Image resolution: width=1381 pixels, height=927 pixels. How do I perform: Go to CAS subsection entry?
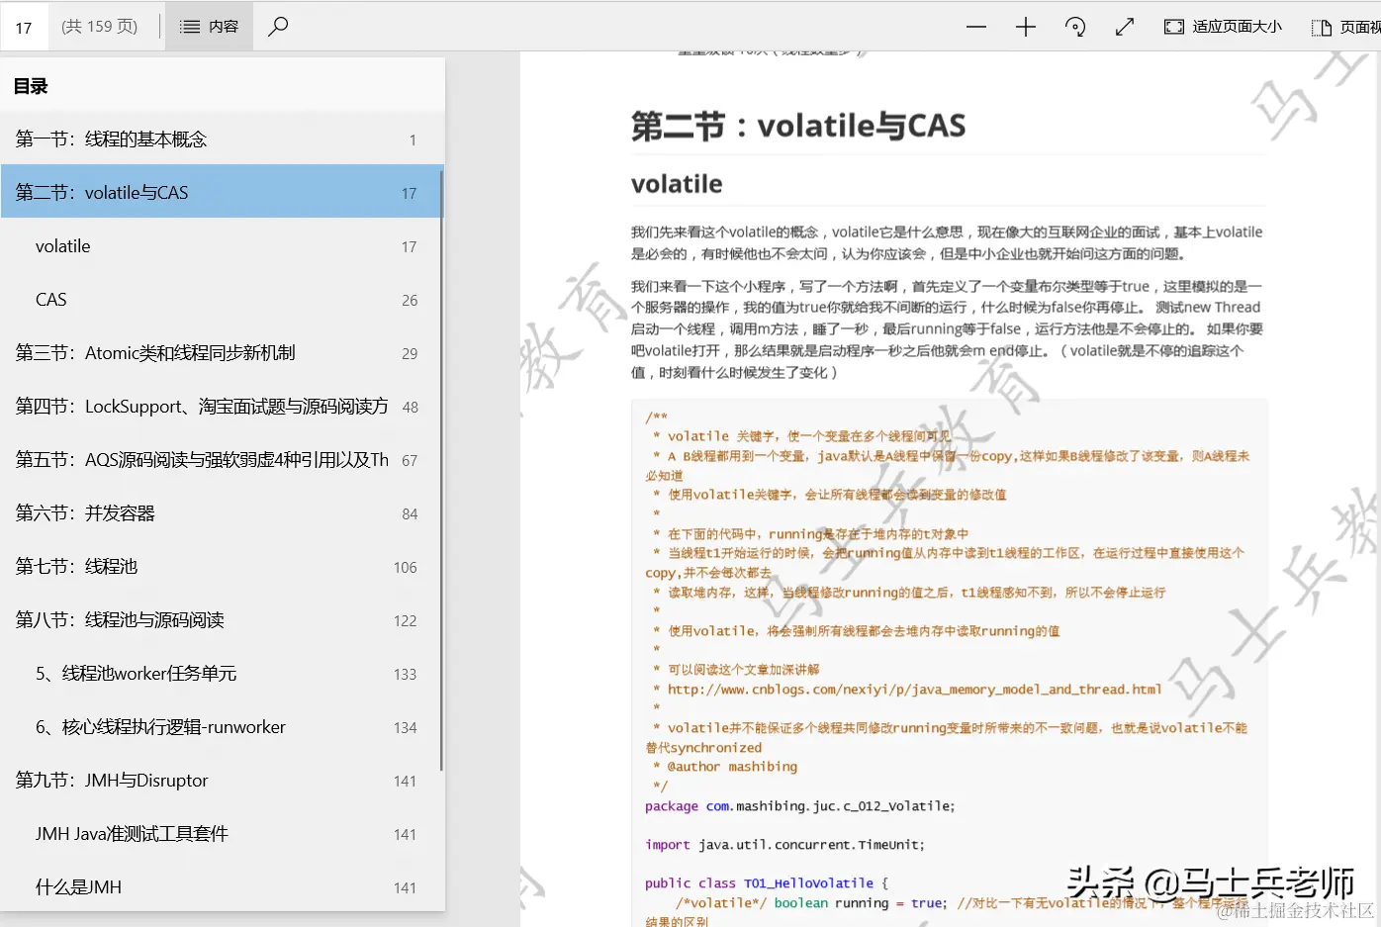point(222,300)
